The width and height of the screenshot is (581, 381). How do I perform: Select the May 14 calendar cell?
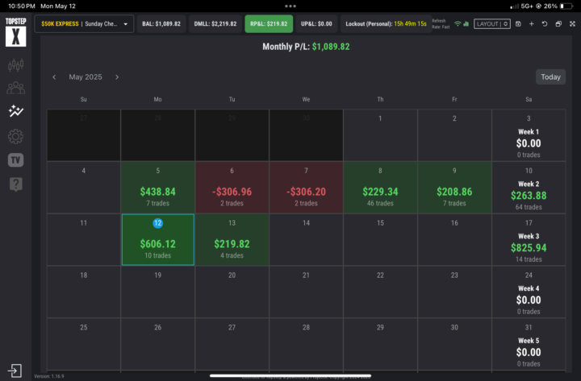pyautogui.click(x=306, y=240)
